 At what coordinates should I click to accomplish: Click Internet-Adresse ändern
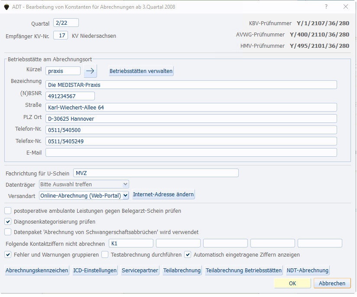coord(163,194)
